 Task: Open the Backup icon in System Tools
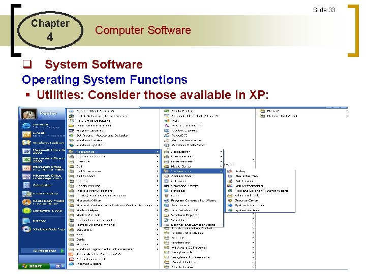(230, 172)
